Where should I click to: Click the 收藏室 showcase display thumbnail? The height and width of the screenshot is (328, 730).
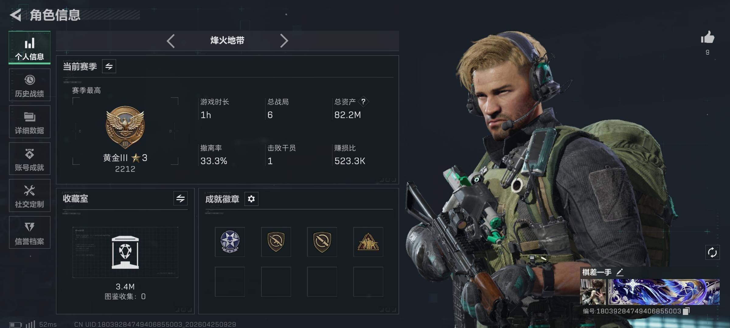125,252
